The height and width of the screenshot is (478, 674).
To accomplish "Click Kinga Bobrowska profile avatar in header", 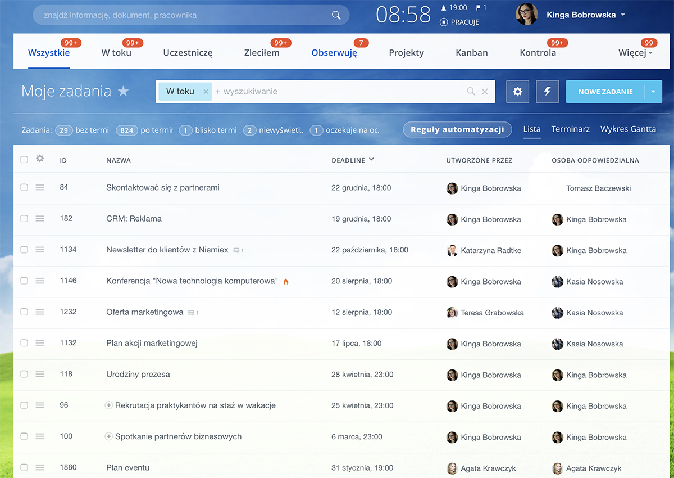I will point(526,15).
